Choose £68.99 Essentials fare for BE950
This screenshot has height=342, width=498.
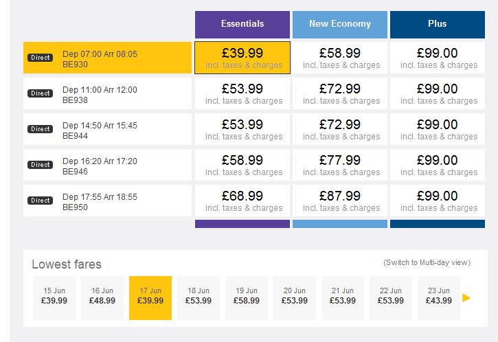tap(242, 201)
